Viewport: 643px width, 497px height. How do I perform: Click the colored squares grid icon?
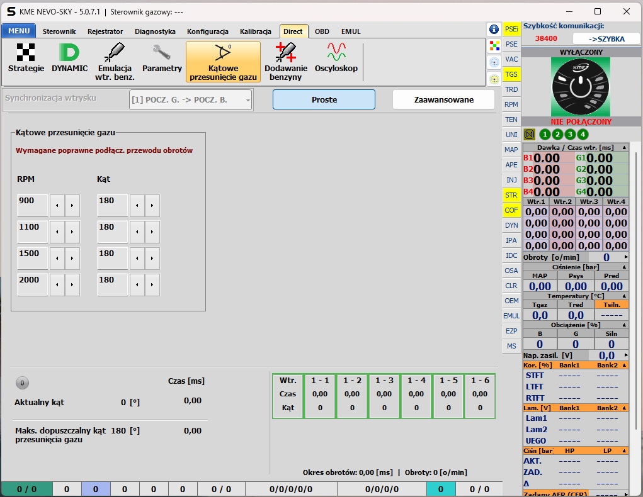pyautogui.click(x=494, y=45)
